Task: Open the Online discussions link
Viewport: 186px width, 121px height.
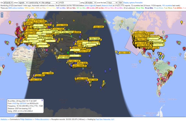Action: point(42,119)
